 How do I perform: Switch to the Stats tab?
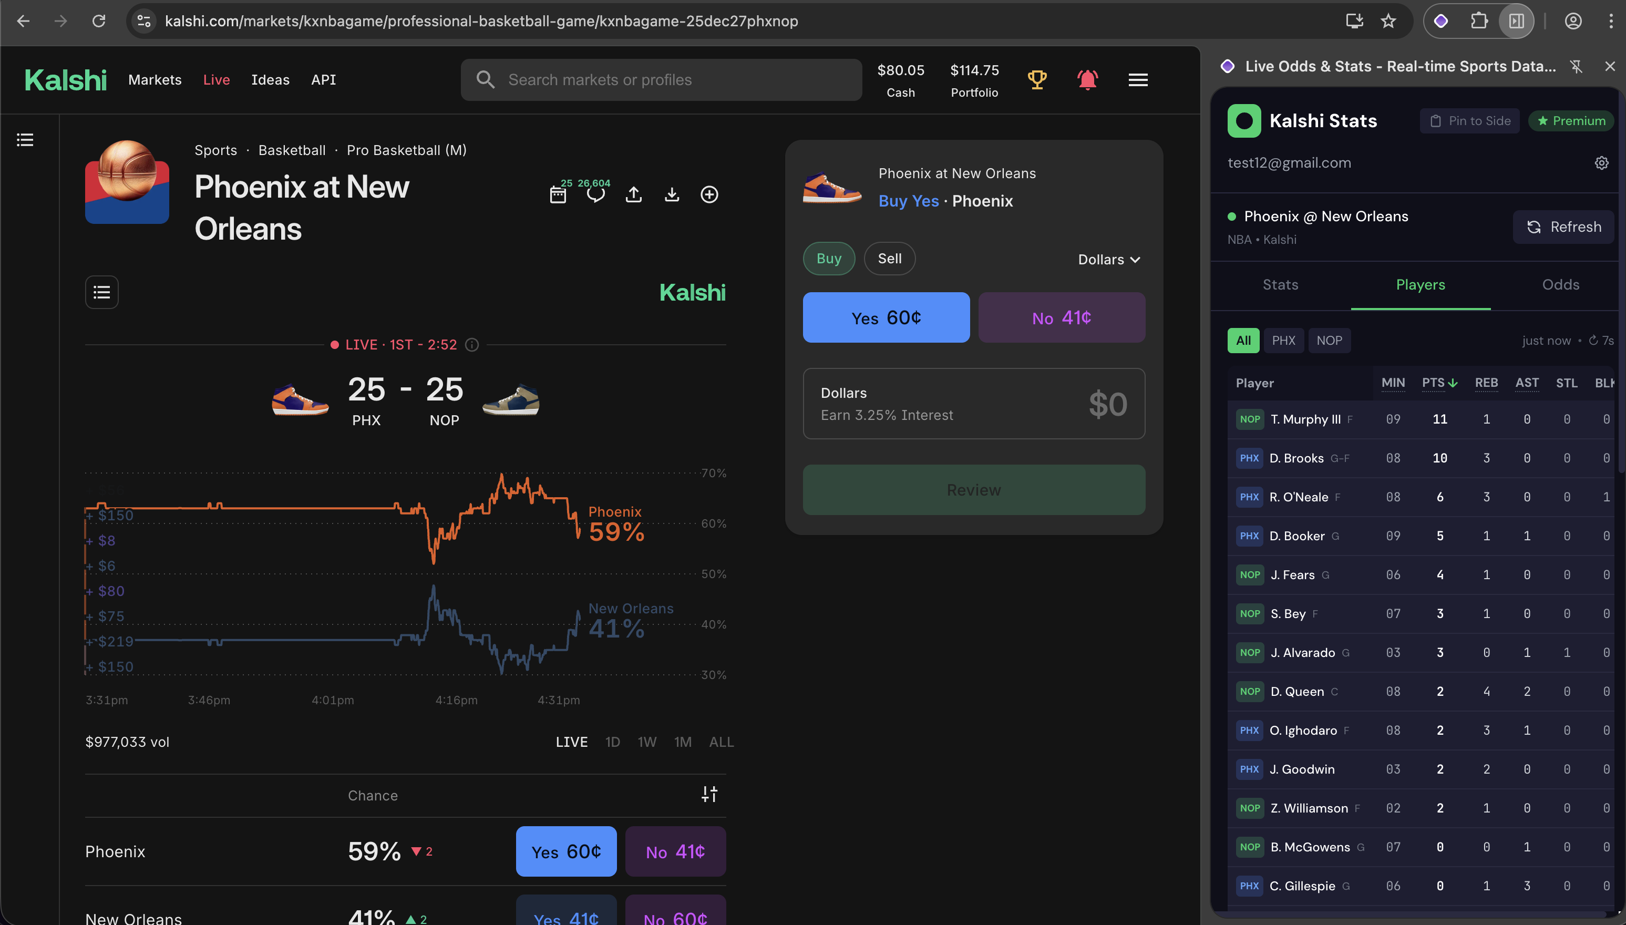click(1280, 285)
